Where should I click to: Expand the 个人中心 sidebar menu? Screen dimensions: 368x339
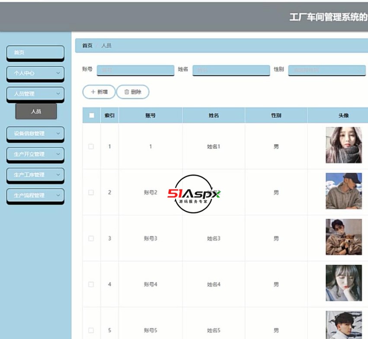[35, 74]
